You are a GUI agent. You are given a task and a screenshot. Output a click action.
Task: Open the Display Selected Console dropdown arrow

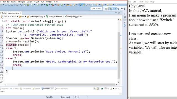[x=108, y=89]
